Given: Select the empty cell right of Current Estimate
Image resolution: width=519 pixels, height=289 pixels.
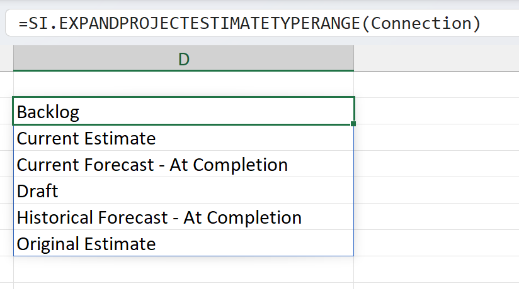Looking at the screenshot, I should click(x=436, y=138).
